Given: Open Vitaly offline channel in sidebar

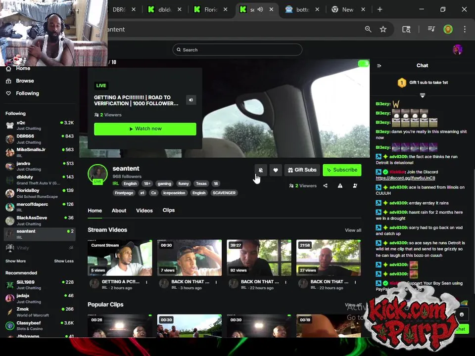Looking at the screenshot, I should (40, 248).
